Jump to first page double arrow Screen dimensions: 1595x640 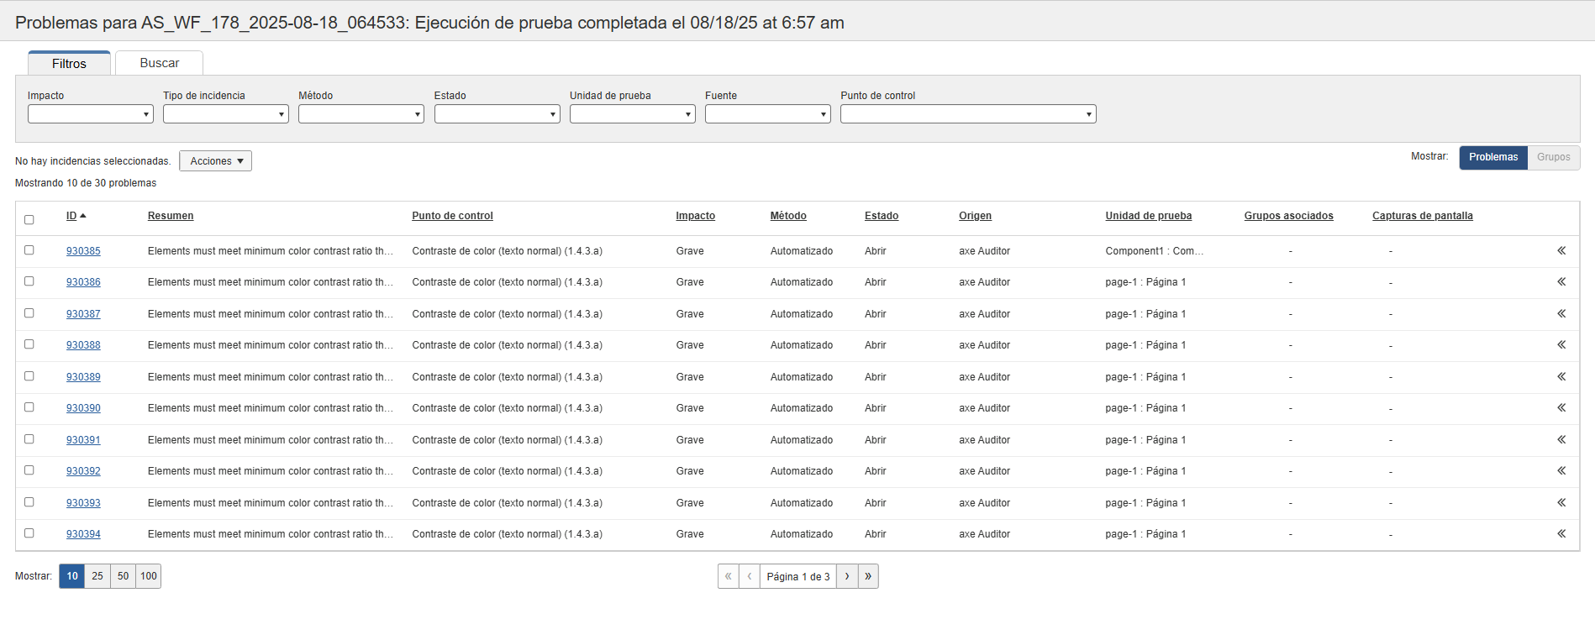(x=728, y=576)
